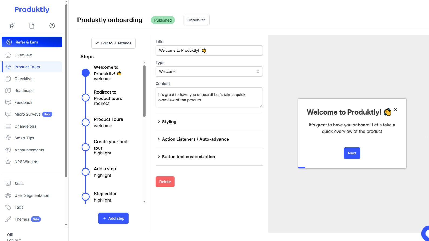Select the 'Redirect to Product tours' step circle

pos(86,98)
